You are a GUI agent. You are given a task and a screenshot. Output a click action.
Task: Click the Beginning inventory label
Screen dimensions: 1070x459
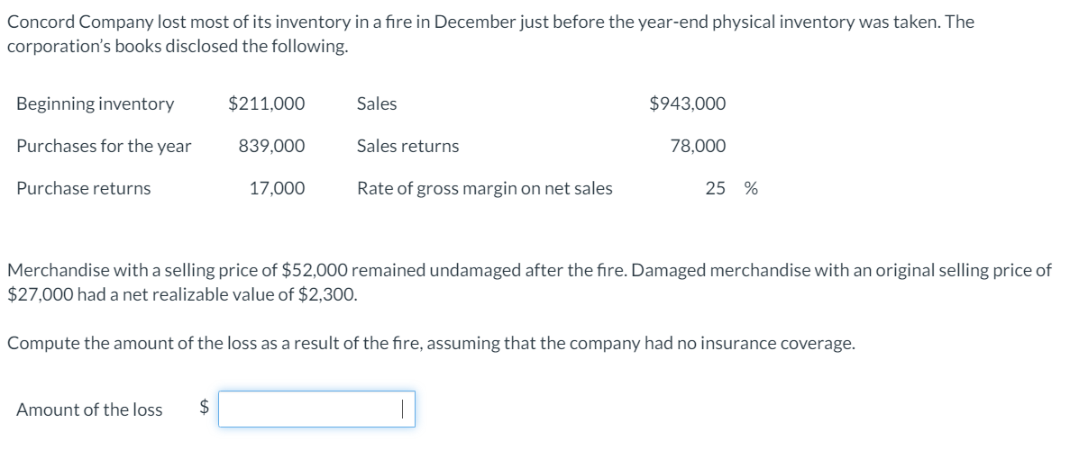95,103
